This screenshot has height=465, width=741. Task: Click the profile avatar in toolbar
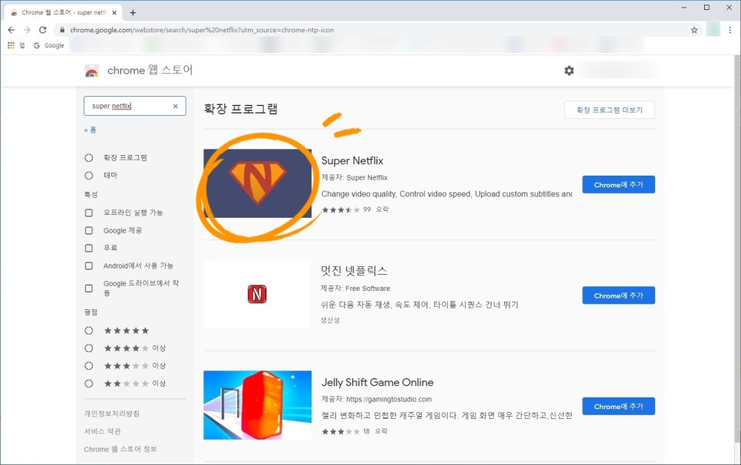pos(713,29)
